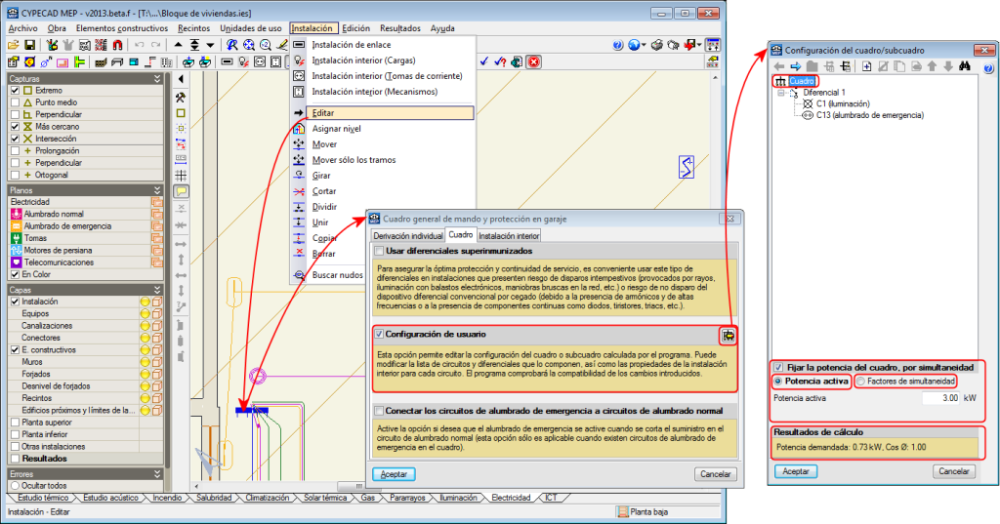
Task: Click the grid icon in vertical toolbar
Action: click(181, 175)
